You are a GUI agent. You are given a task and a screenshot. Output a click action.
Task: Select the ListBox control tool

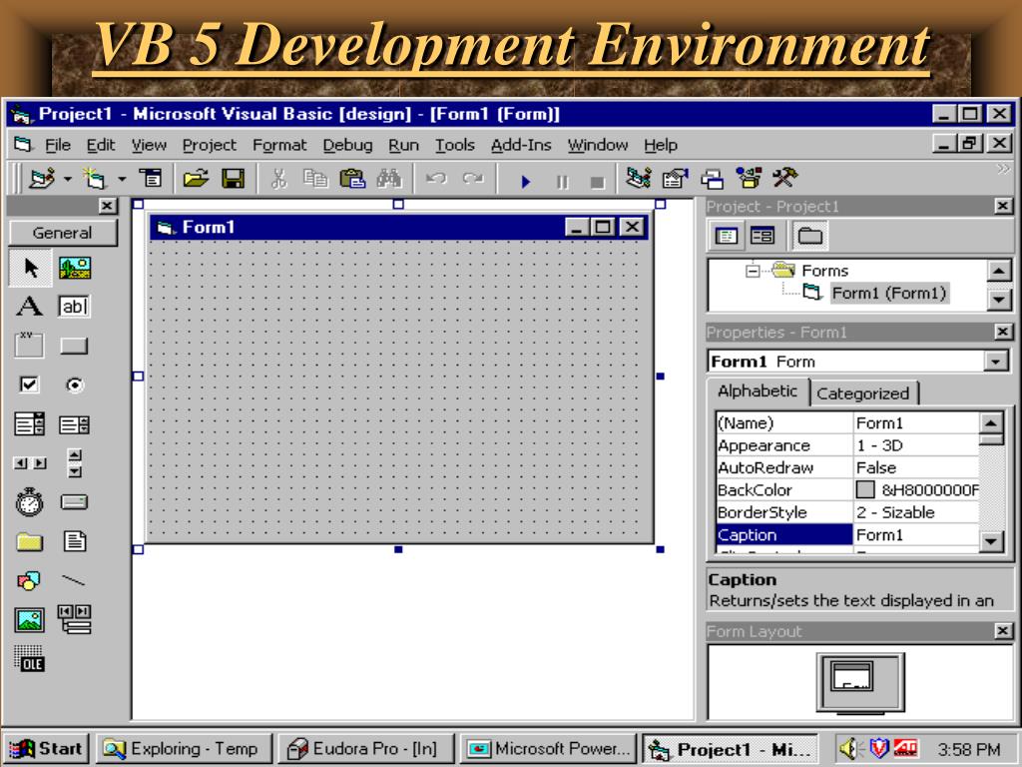click(74, 425)
